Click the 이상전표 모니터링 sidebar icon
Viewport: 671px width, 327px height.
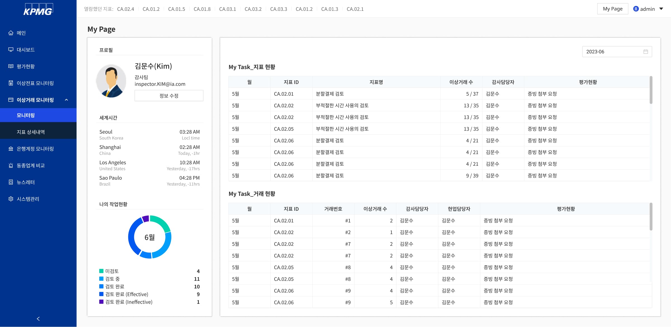11,83
